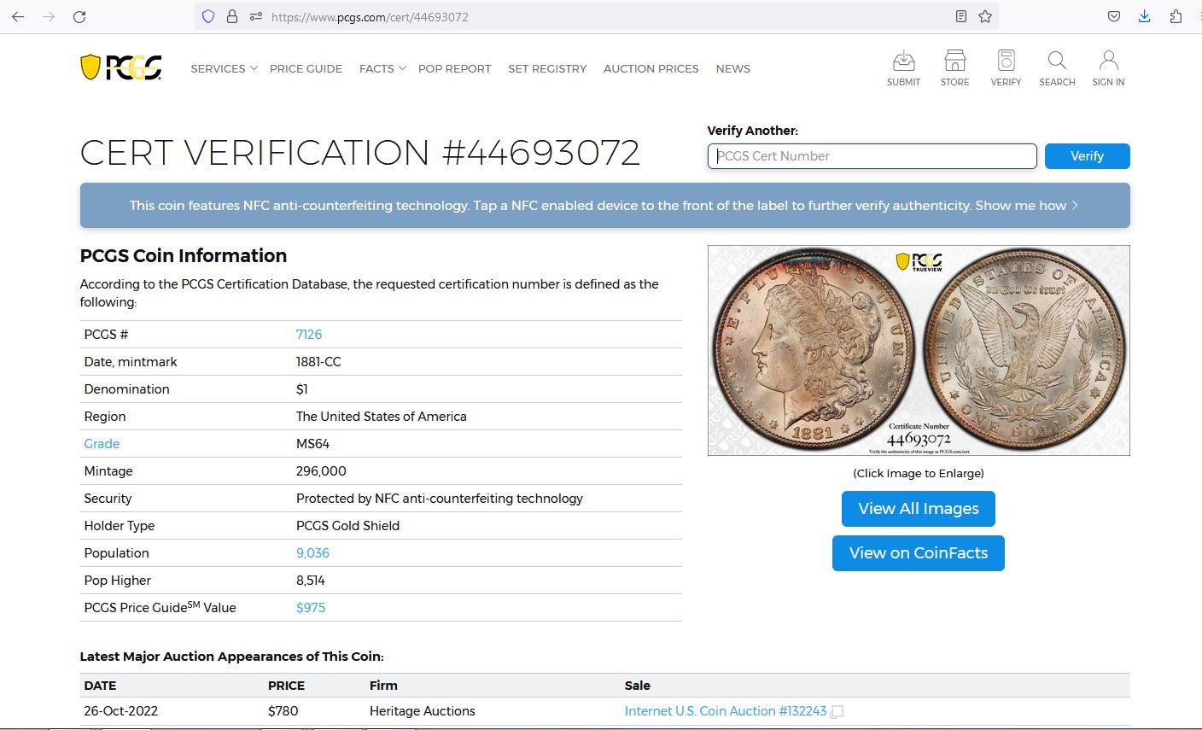Select the Protected by NFC anti-counterfeiting technology text

(439, 499)
